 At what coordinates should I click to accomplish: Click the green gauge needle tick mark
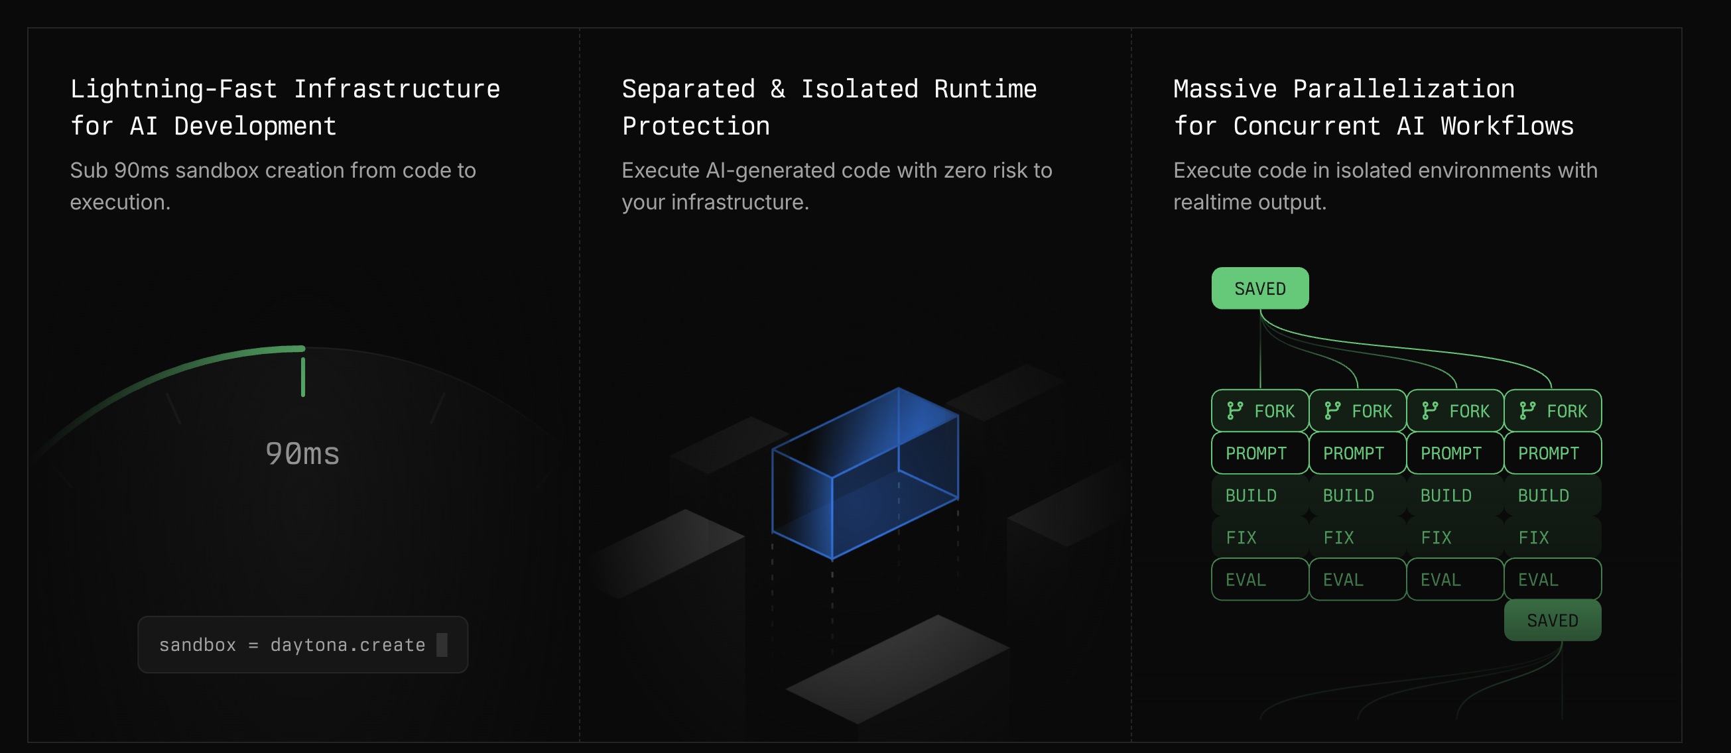coord(303,377)
